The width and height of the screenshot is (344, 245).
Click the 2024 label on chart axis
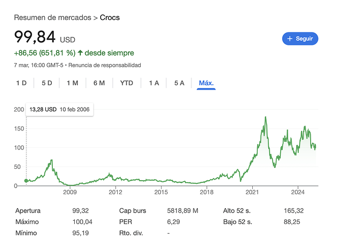[298, 192]
